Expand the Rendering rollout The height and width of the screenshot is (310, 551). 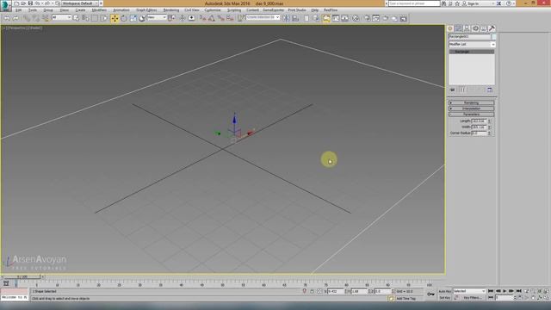coord(471,102)
